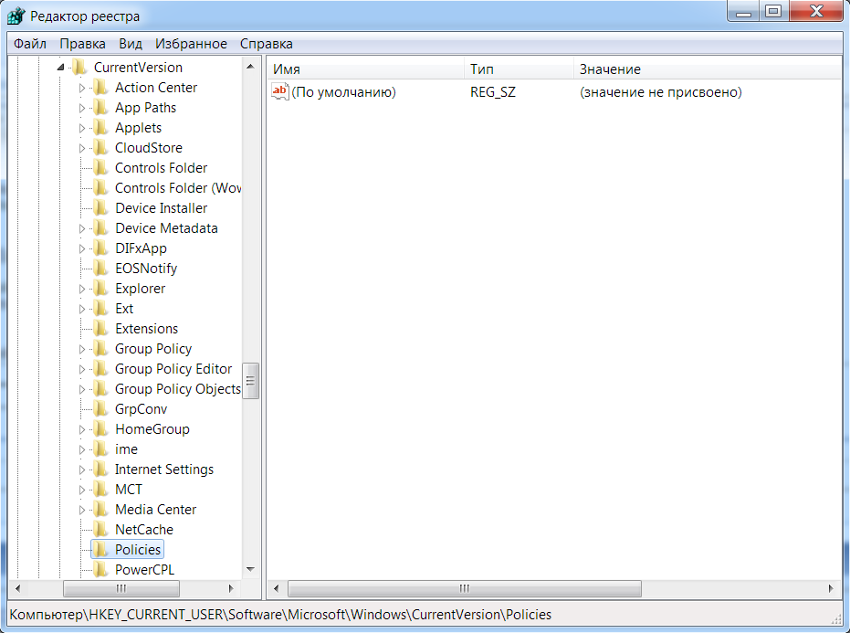Click the GrpConv folder icon

[100, 408]
